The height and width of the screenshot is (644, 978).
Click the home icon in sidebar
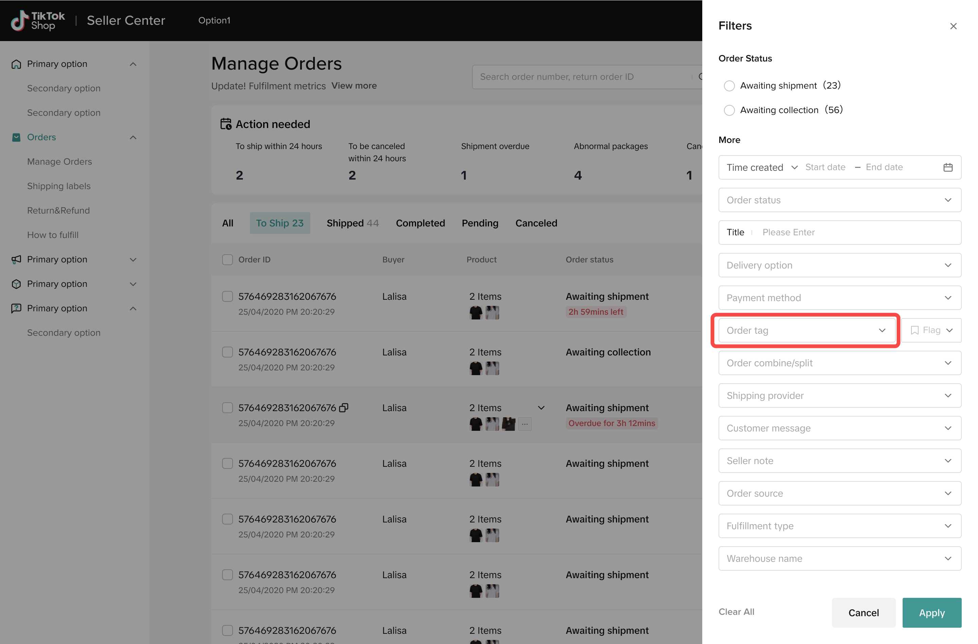(x=16, y=64)
